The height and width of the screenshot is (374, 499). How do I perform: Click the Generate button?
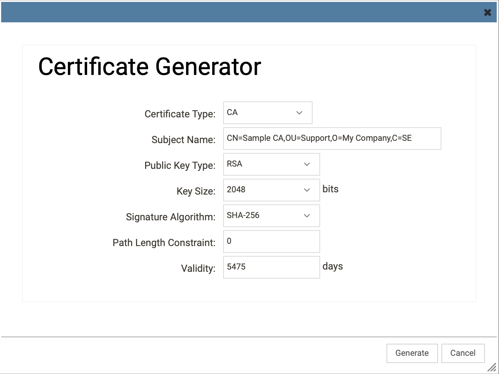tap(412, 353)
